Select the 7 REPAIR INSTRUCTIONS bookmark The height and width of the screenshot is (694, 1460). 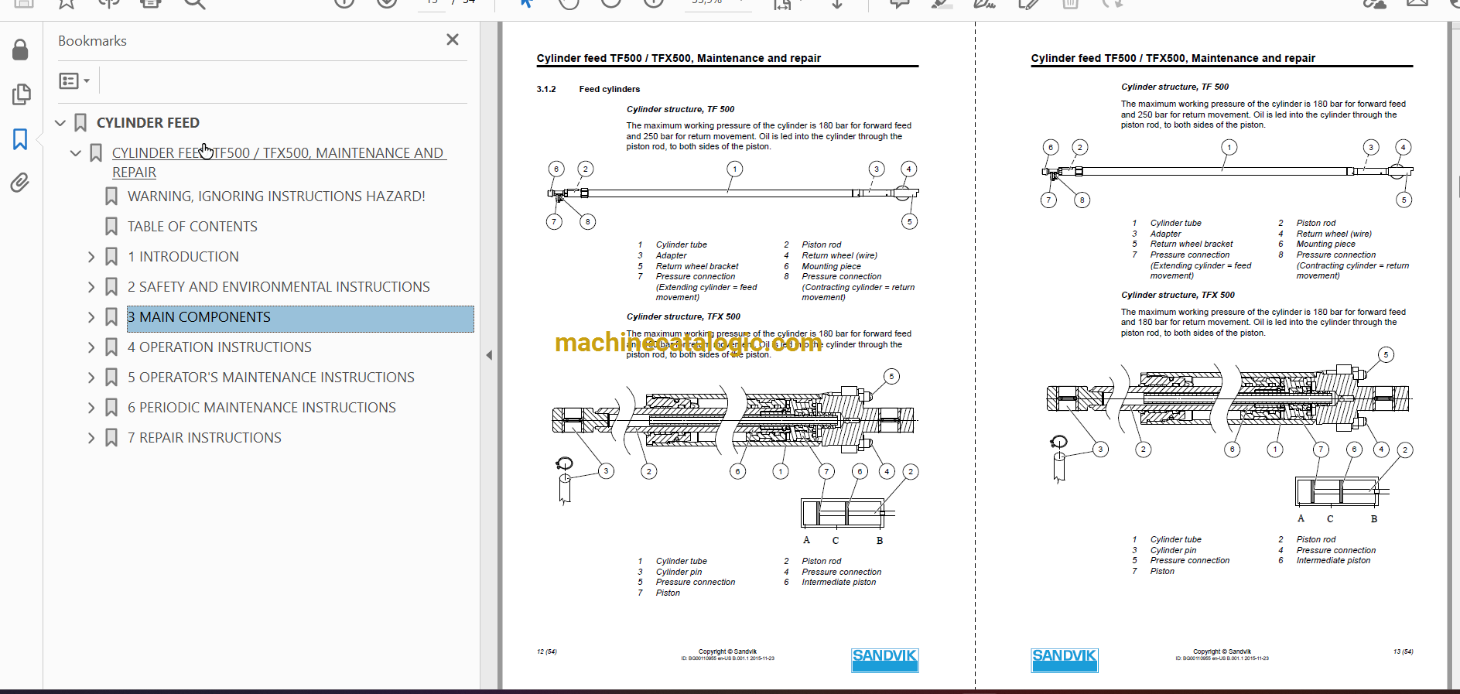coord(204,438)
